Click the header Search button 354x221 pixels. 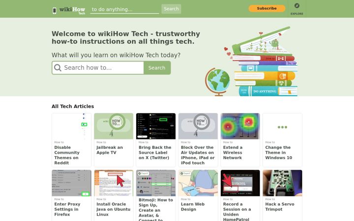coord(171,9)
